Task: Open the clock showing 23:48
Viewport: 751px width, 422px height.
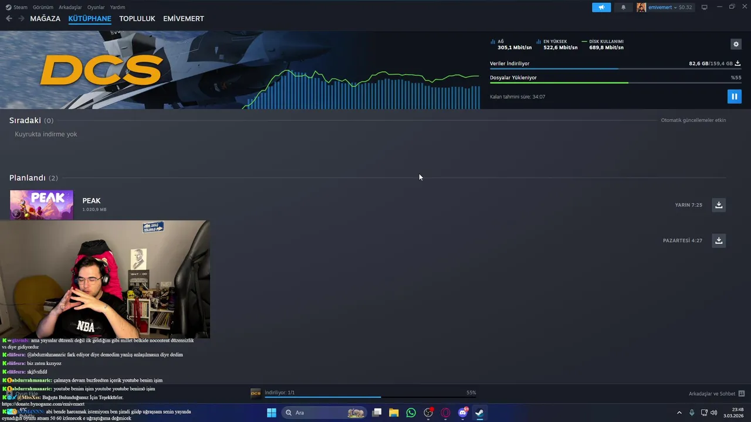Action: 733,413
